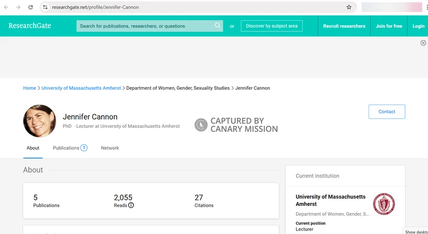Click the Reads info icon
Viewport: 428px width, 234px height.
(131, 205)
